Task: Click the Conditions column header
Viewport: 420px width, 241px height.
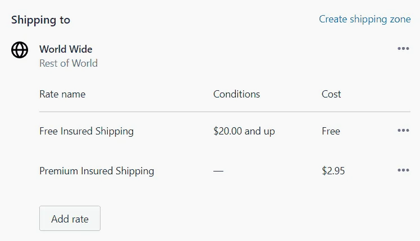Action: coord(236,94)
